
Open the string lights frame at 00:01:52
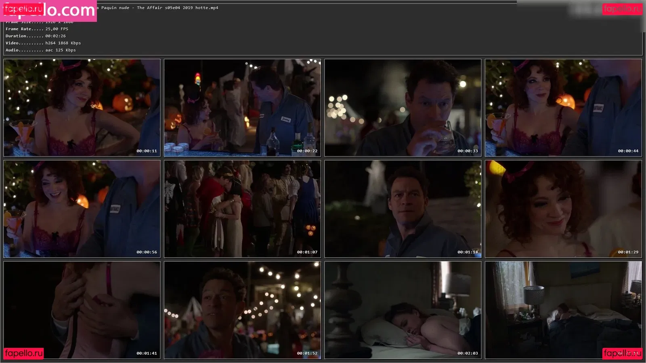coord(242,310)
